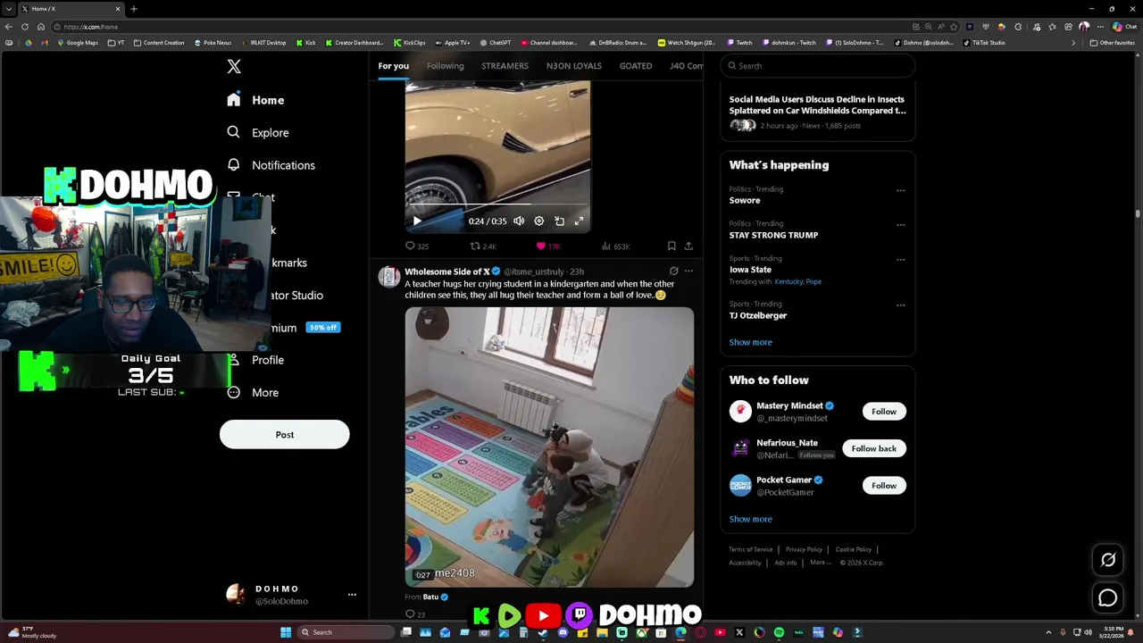Follow back Nefarious_Nate
1143x643 pixels.
(x=873, y=448)
